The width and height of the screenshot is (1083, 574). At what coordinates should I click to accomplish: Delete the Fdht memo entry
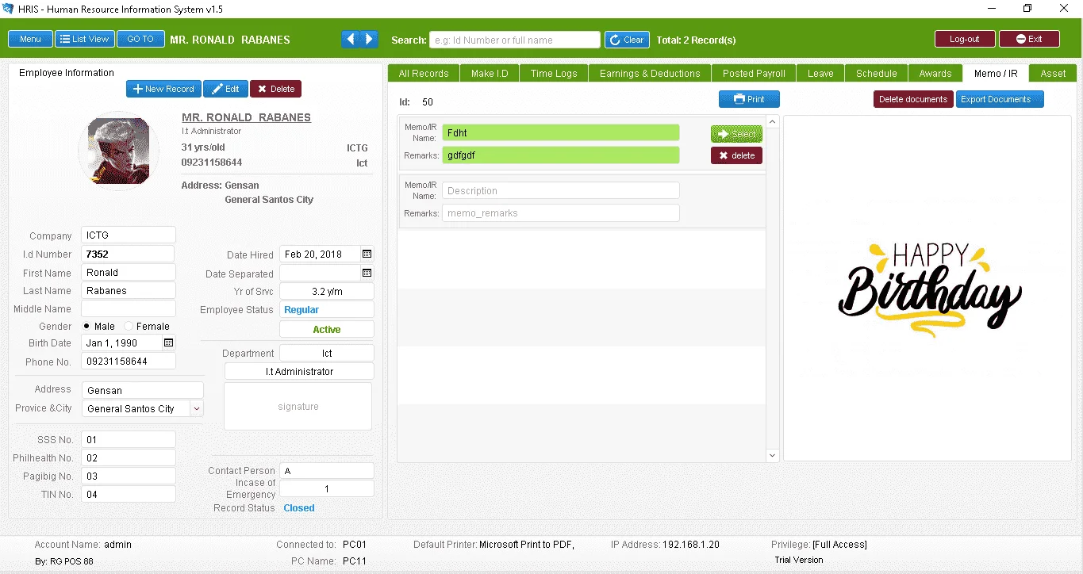pos(736,155)
